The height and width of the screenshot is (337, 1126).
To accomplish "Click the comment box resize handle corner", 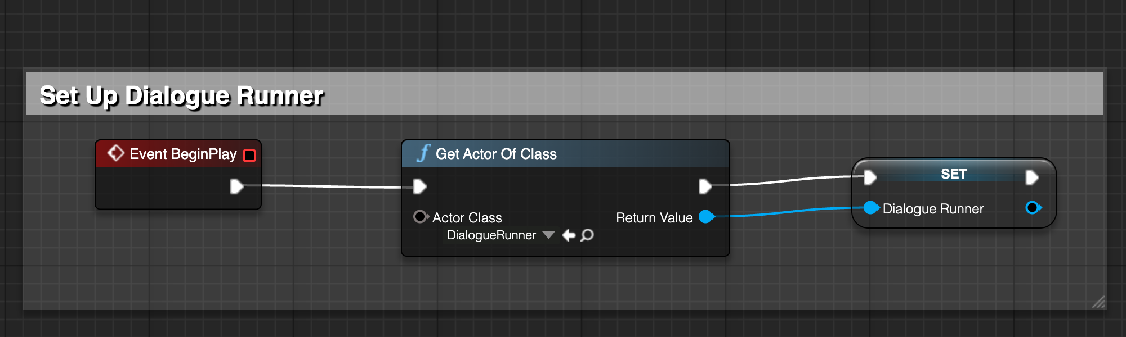I will click(1098, 302).
